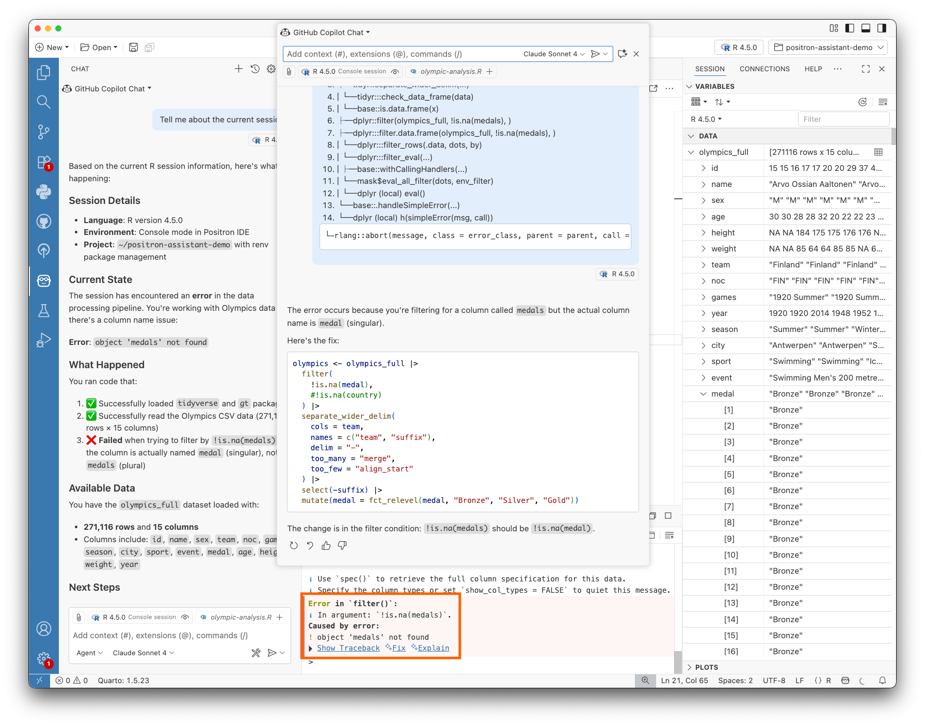Switch to the Help tab
Image resolution: width=925 pixels, height=726 pixels.
(813, 69)
